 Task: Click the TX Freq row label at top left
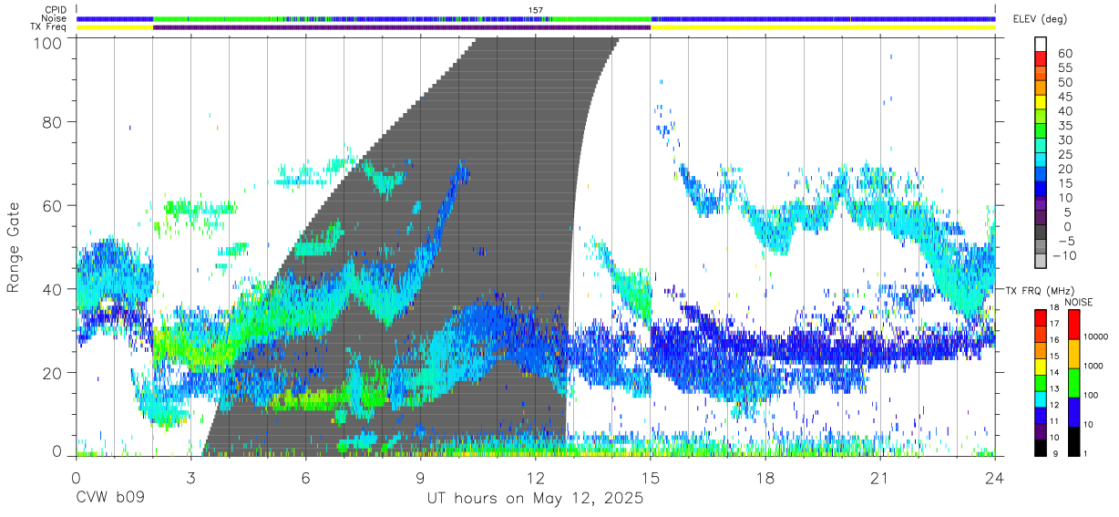[x=50, y=27]
